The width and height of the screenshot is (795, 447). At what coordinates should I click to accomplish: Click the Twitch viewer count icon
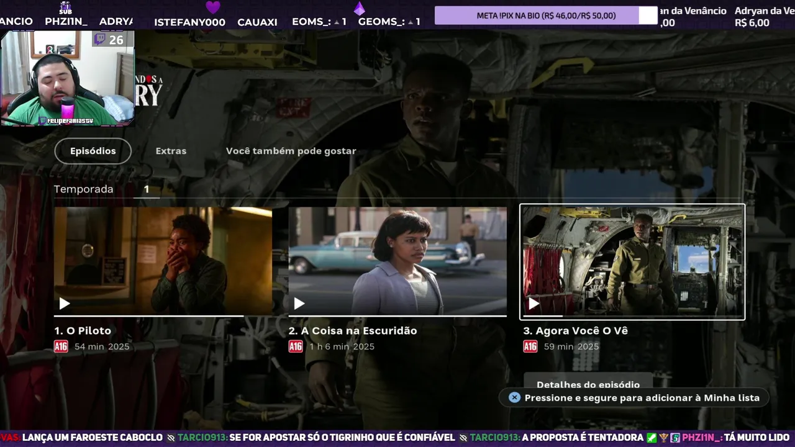tap(100, 40)
